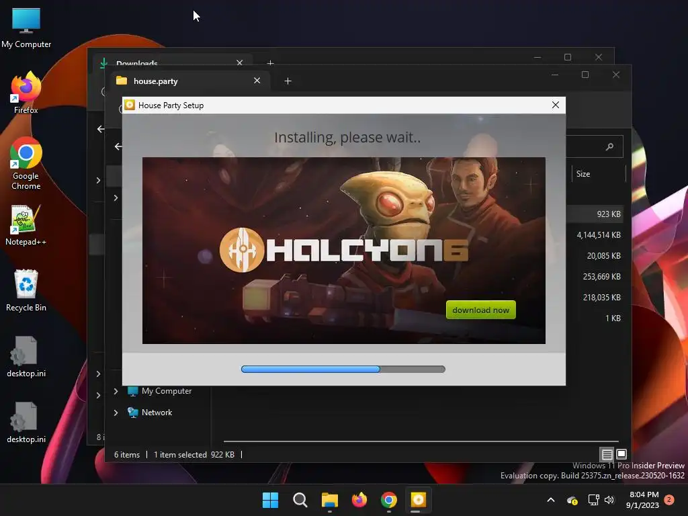688x516 pixels.
Task: Add a new tab in Downloads window
Action: pyautogui.click(x=270, y=63)
